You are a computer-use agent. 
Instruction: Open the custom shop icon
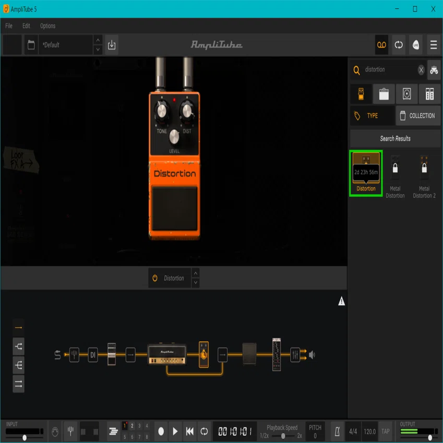click(434, 70)
